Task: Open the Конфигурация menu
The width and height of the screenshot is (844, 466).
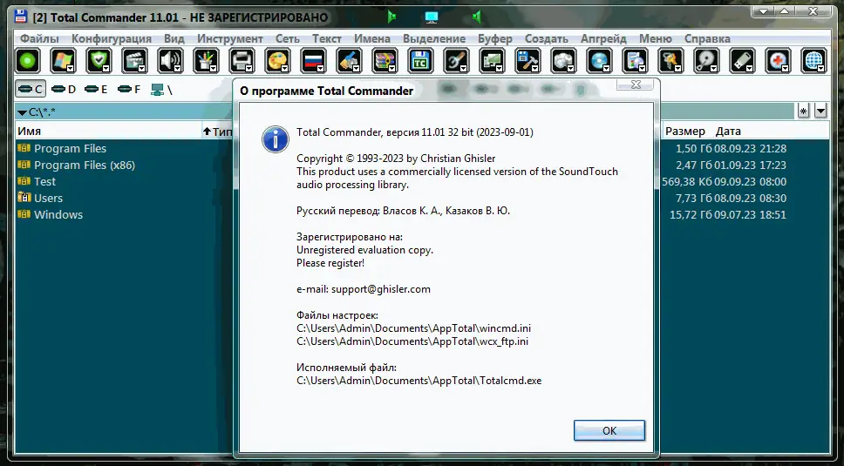Action: click(112, 38)
